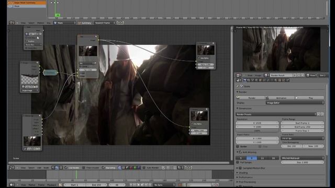335x188 pixels.
Task: Click timeline Start: 1 field
Action: [74, 185]
